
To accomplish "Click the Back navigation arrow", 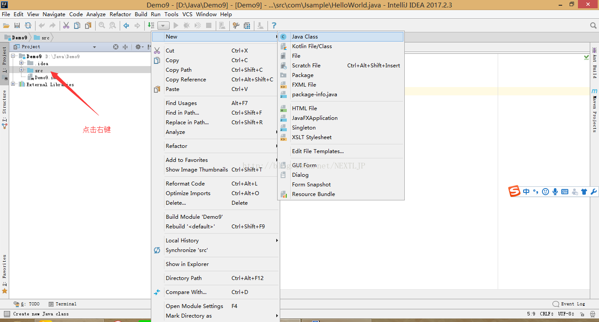I will coord(126,25).
